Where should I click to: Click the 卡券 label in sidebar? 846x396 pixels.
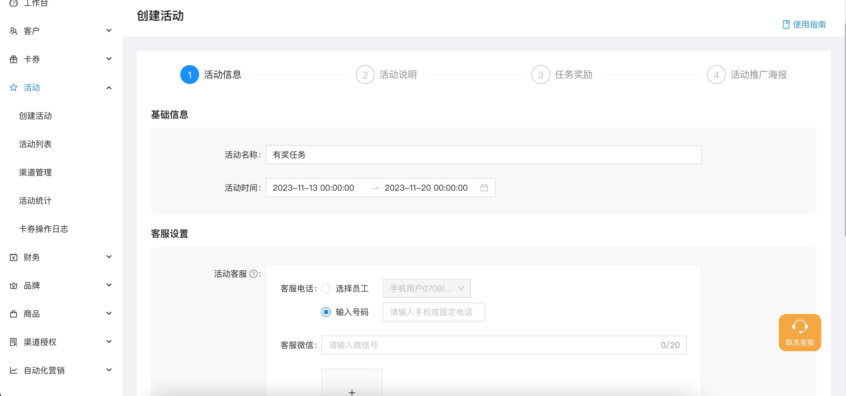tap(32, 59)
